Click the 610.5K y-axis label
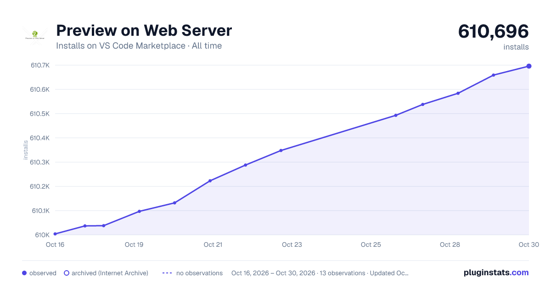 tap(40, 114)
